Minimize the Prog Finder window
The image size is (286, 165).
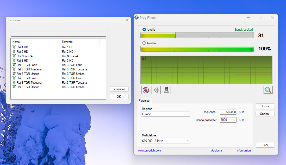[248, 17]
